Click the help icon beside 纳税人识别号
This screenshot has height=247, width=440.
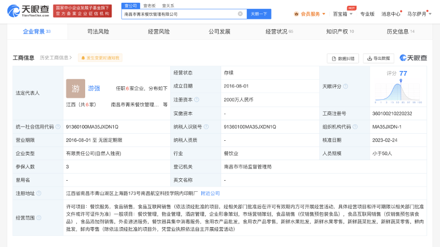[x=205, y=127]
